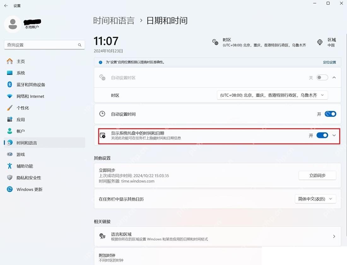Toggle off 显示系统托盘中的时间和日期 switch
The height and width of the screenshot is (265, 347).
[322, 136]
